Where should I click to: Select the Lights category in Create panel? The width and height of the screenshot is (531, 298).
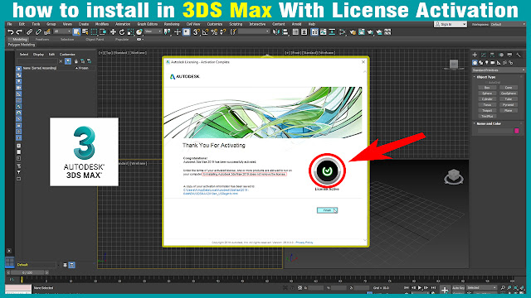[x=487, y=63]
